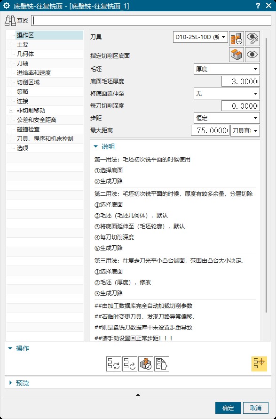Screen dimensions: 276x419
Task: Click the 指定切削区底面 label
Action: click(x=110, y=56)
